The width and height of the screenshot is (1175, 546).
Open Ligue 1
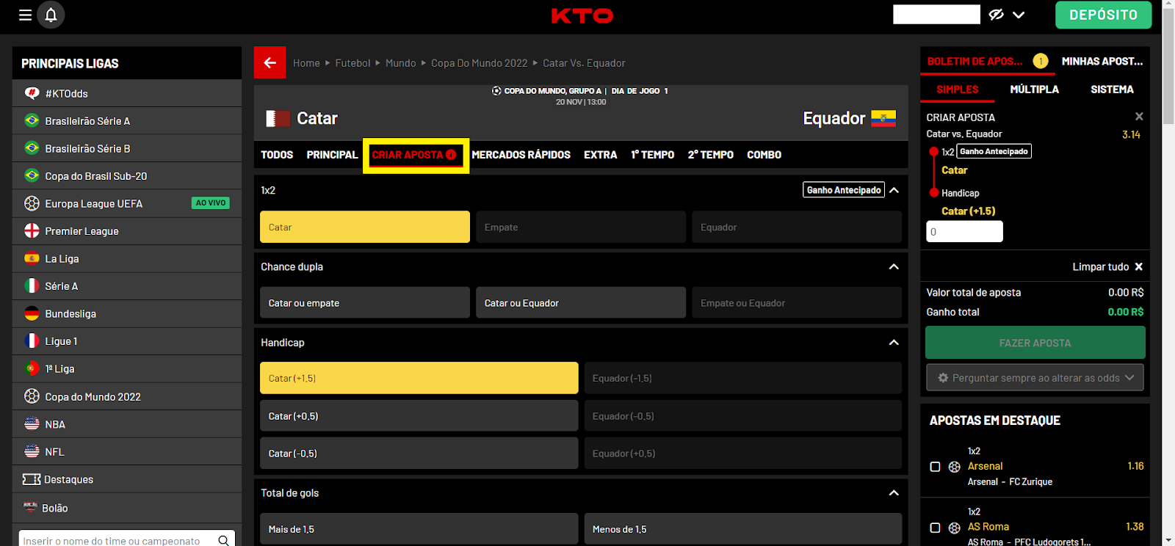(x=127, y=341)
